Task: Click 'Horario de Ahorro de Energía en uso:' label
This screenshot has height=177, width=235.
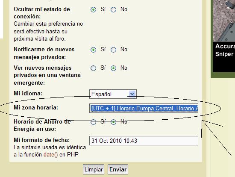Action: coord(42,125)
